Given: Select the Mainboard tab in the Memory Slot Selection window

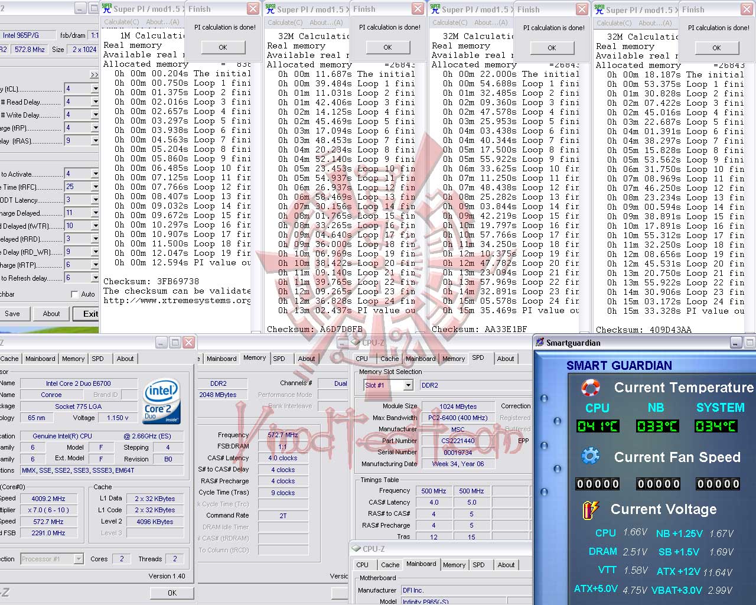Looking at the screenshot, I should pyautogui.click(x=421, y=359).
